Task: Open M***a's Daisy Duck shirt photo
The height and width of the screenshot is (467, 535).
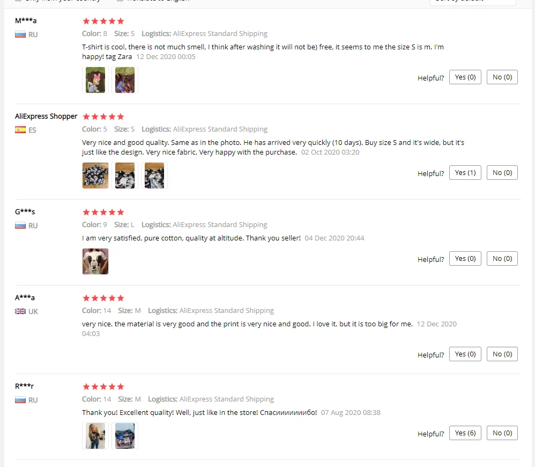Action: point(95,80)
